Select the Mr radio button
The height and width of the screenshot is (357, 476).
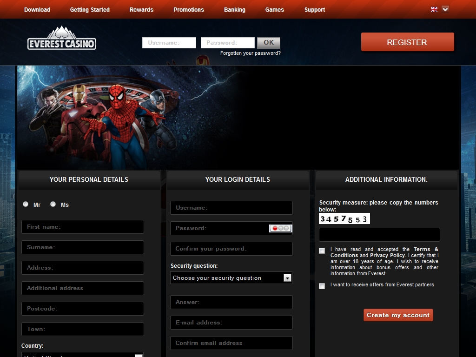pyautogui.click(x=26, y=204)
